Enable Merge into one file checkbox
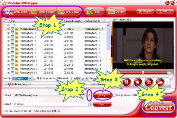Image resolution: width=177 pixels, height=118 pixels. click(x=114, y=95)
